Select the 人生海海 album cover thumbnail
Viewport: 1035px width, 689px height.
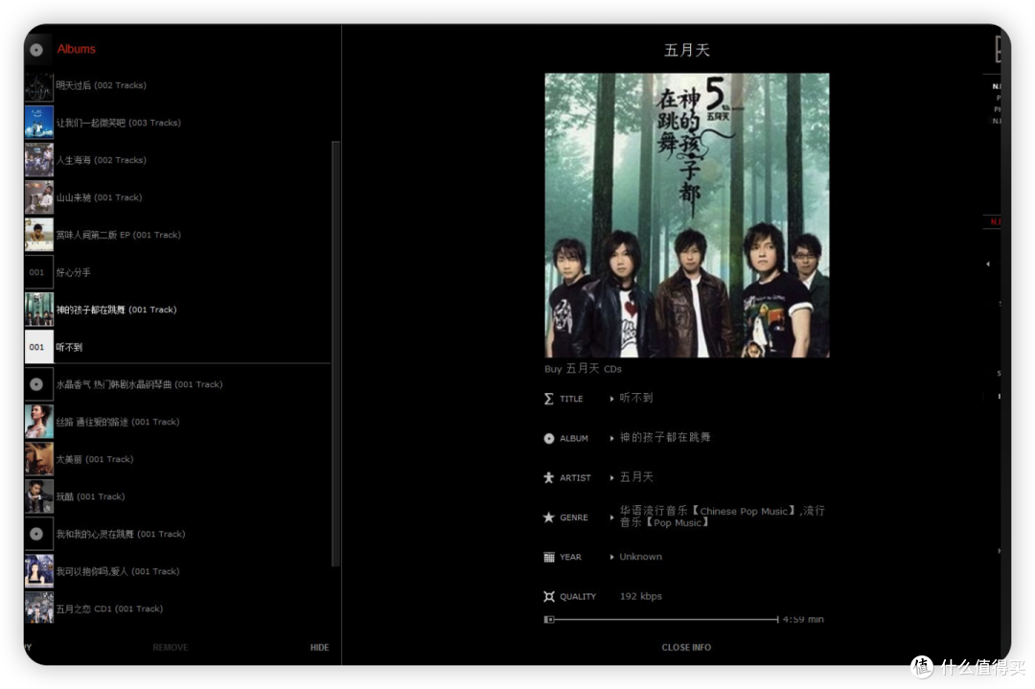pos(39,160)
